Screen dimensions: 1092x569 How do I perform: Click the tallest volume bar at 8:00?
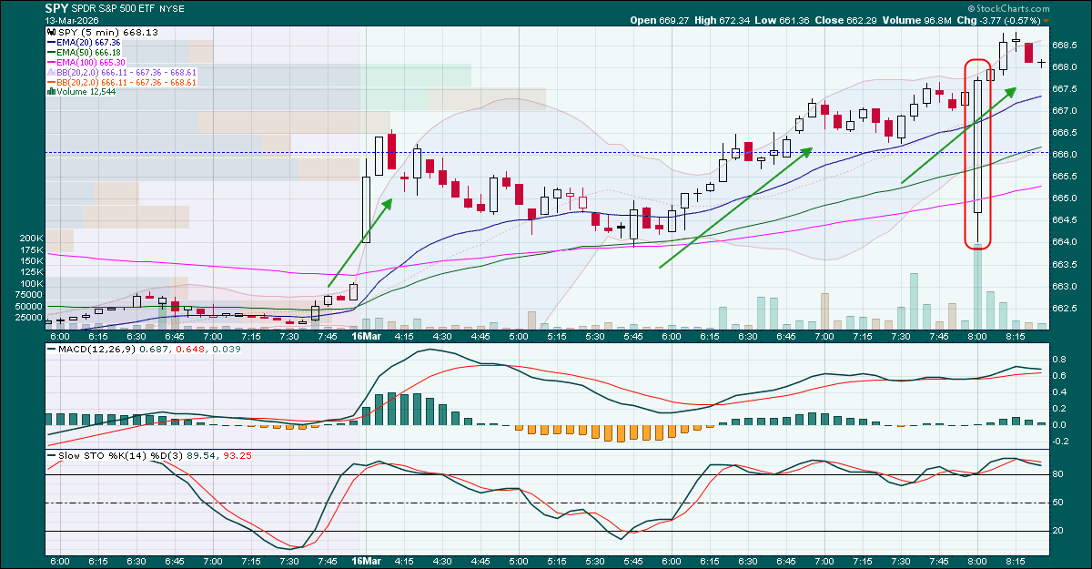978,285
